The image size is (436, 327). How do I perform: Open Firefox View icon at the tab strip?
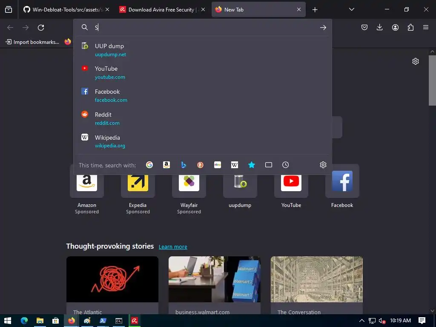coord(9,9)
